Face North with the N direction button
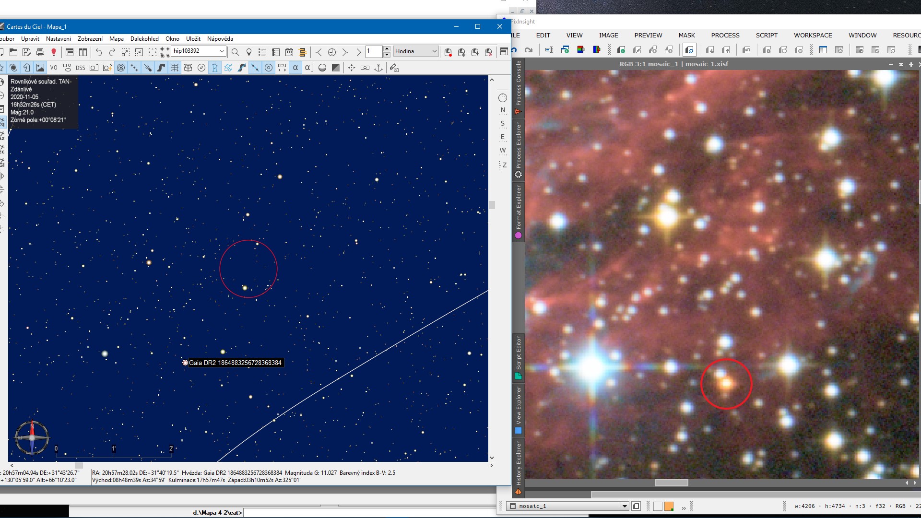921x518 pixels. coord(503,111)
